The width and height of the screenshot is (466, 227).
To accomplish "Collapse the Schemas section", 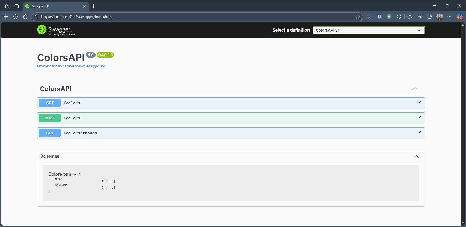I will pos(416,156).
